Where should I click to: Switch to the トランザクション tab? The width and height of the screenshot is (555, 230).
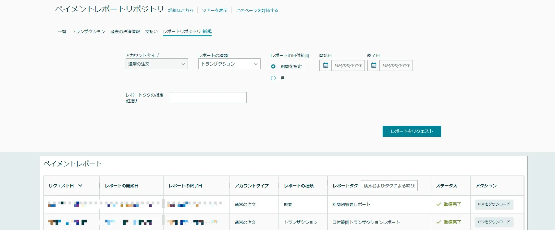[x=88, y=31]
